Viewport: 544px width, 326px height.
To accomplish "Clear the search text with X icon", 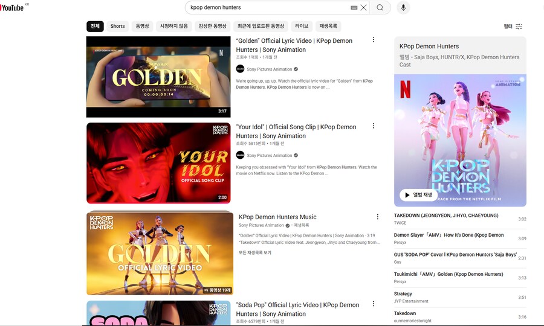I will tap(363, 8).
